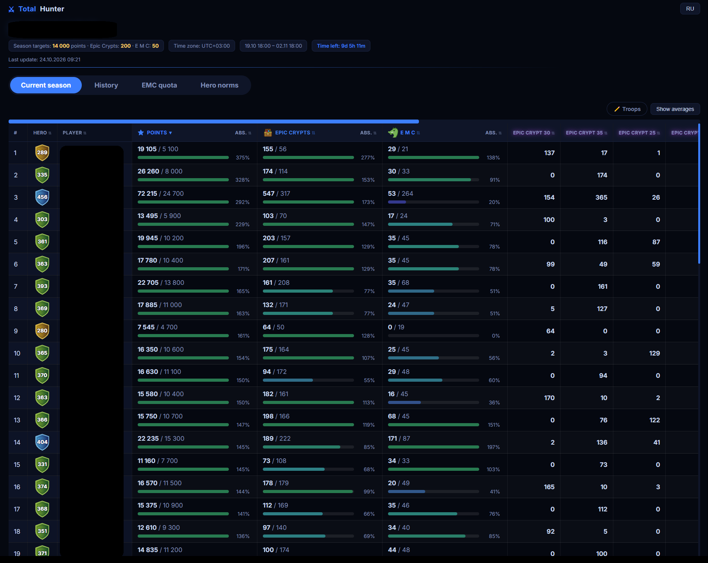Sort by Epic Crypt 25 column
This screenshot has height=563, width=708.
[639, 133]
